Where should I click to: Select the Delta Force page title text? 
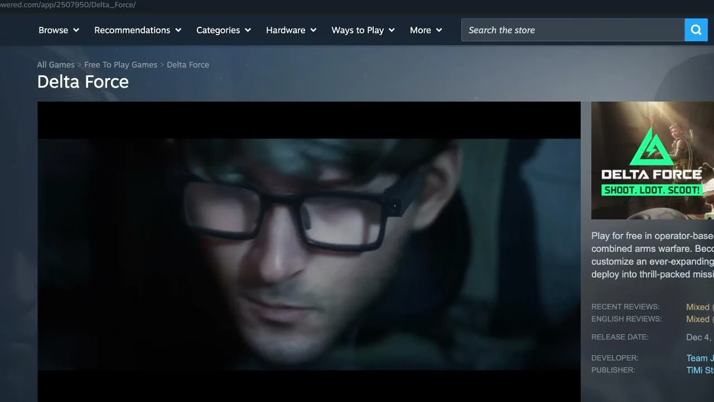tap(83, 82)
